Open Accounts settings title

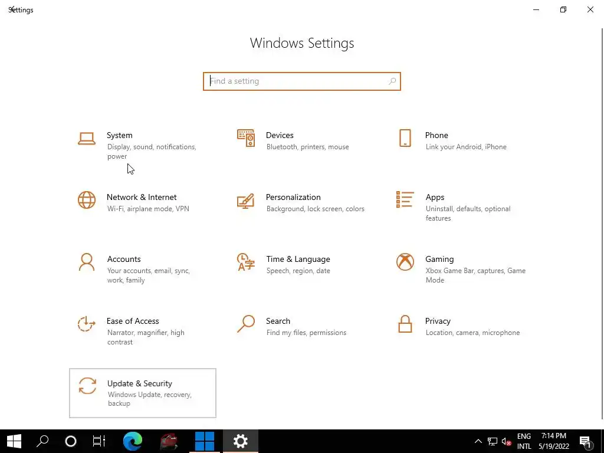click(124, 260)
